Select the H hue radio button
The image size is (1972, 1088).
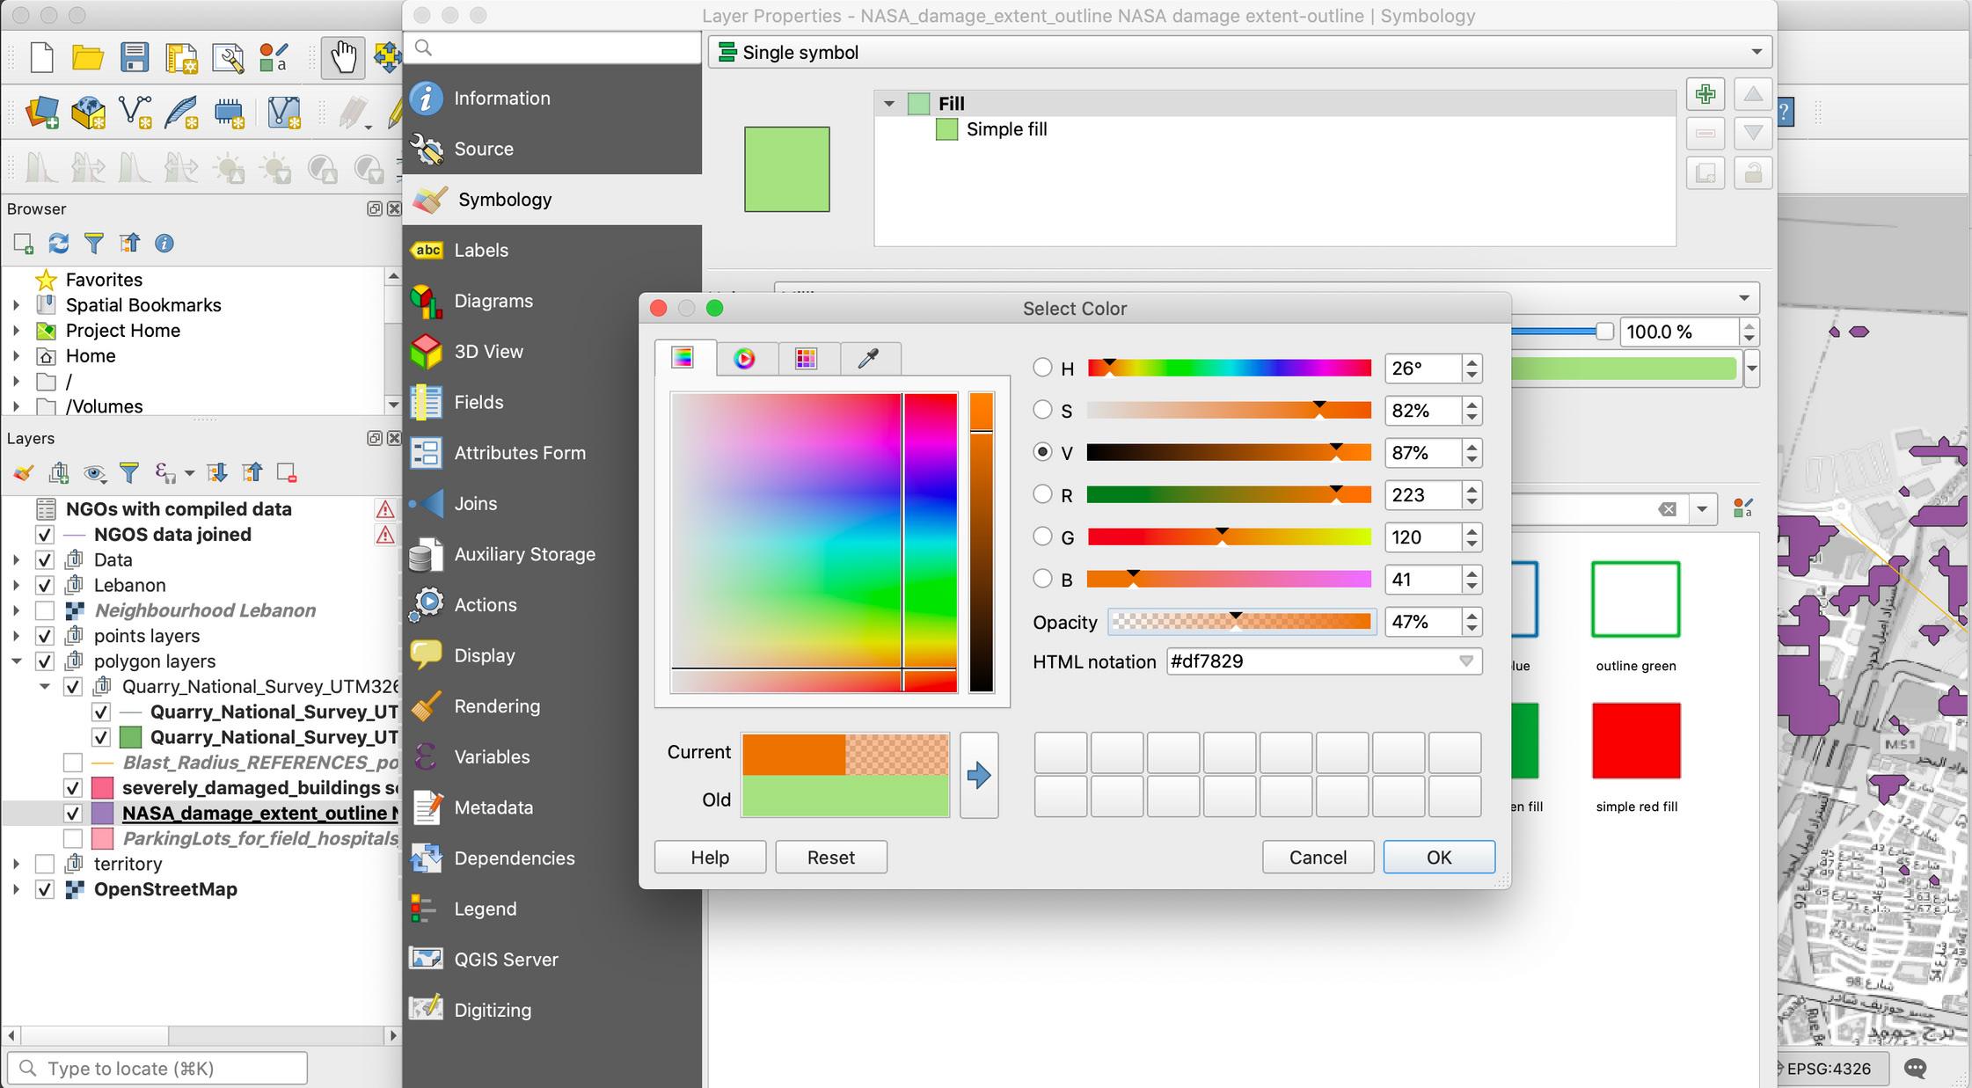pos(1042,368)
